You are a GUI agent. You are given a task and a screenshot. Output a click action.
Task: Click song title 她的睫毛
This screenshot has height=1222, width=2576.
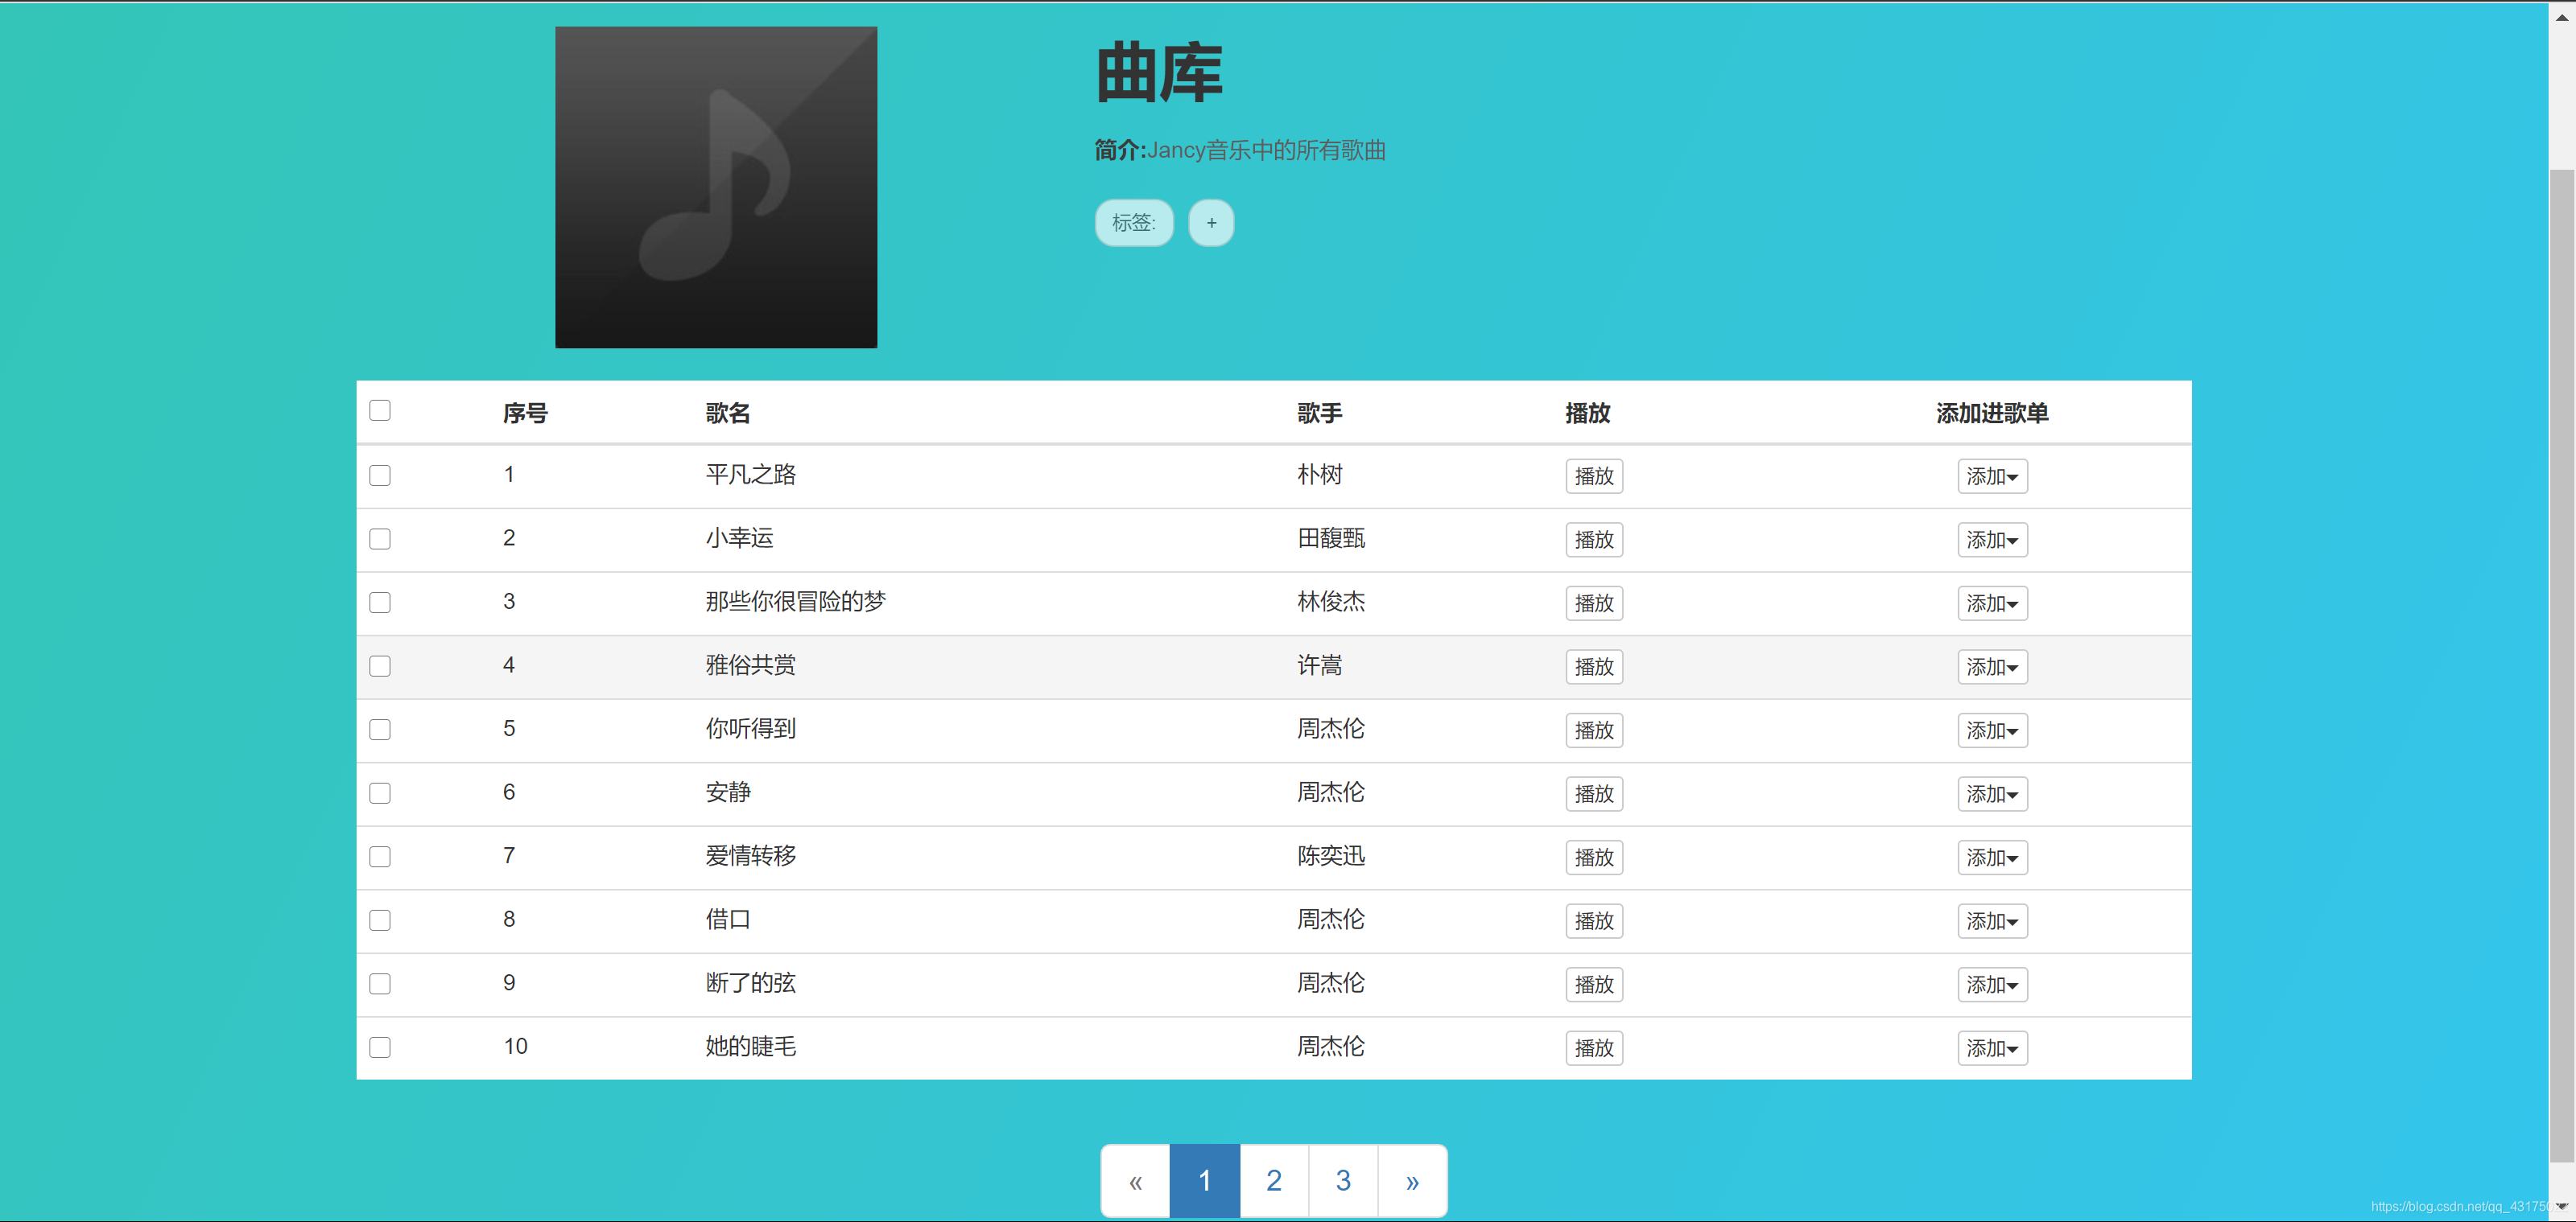[751, 1046]
